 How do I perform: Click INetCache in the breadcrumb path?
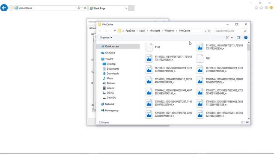click(185, 31)
